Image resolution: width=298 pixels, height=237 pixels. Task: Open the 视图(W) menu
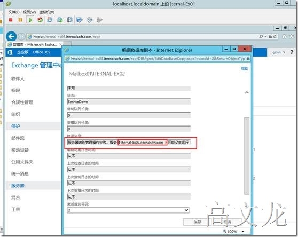[29, 12]
